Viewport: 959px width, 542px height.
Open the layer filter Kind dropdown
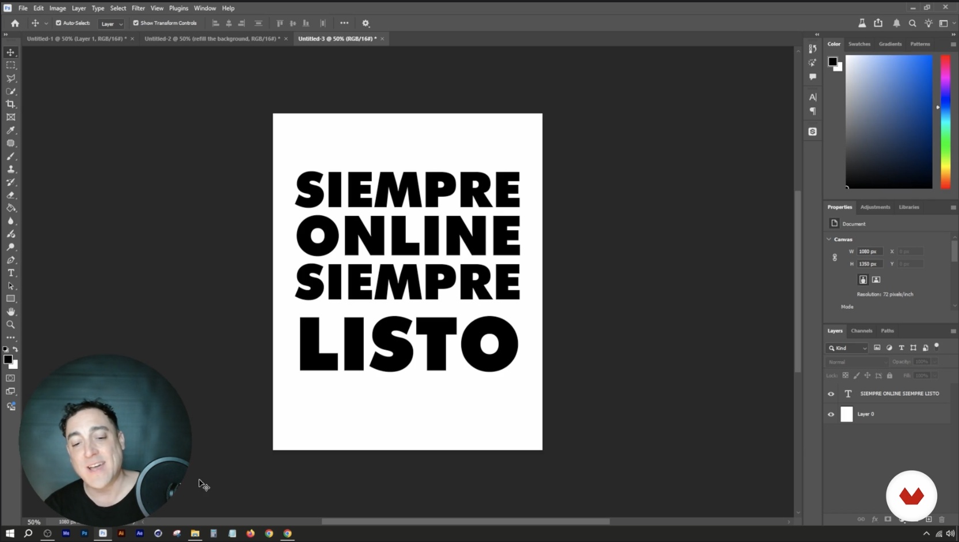[847, 348]
